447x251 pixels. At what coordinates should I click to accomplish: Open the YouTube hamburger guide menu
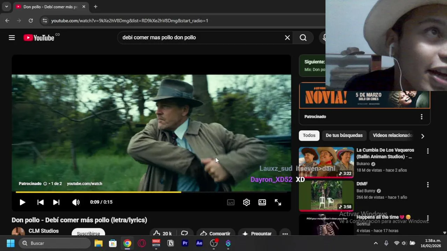pos(12,38)
